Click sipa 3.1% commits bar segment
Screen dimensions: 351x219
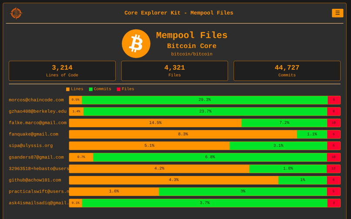(x=278, y=145)
